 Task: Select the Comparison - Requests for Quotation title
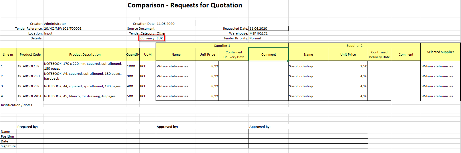tap(185, 5)
